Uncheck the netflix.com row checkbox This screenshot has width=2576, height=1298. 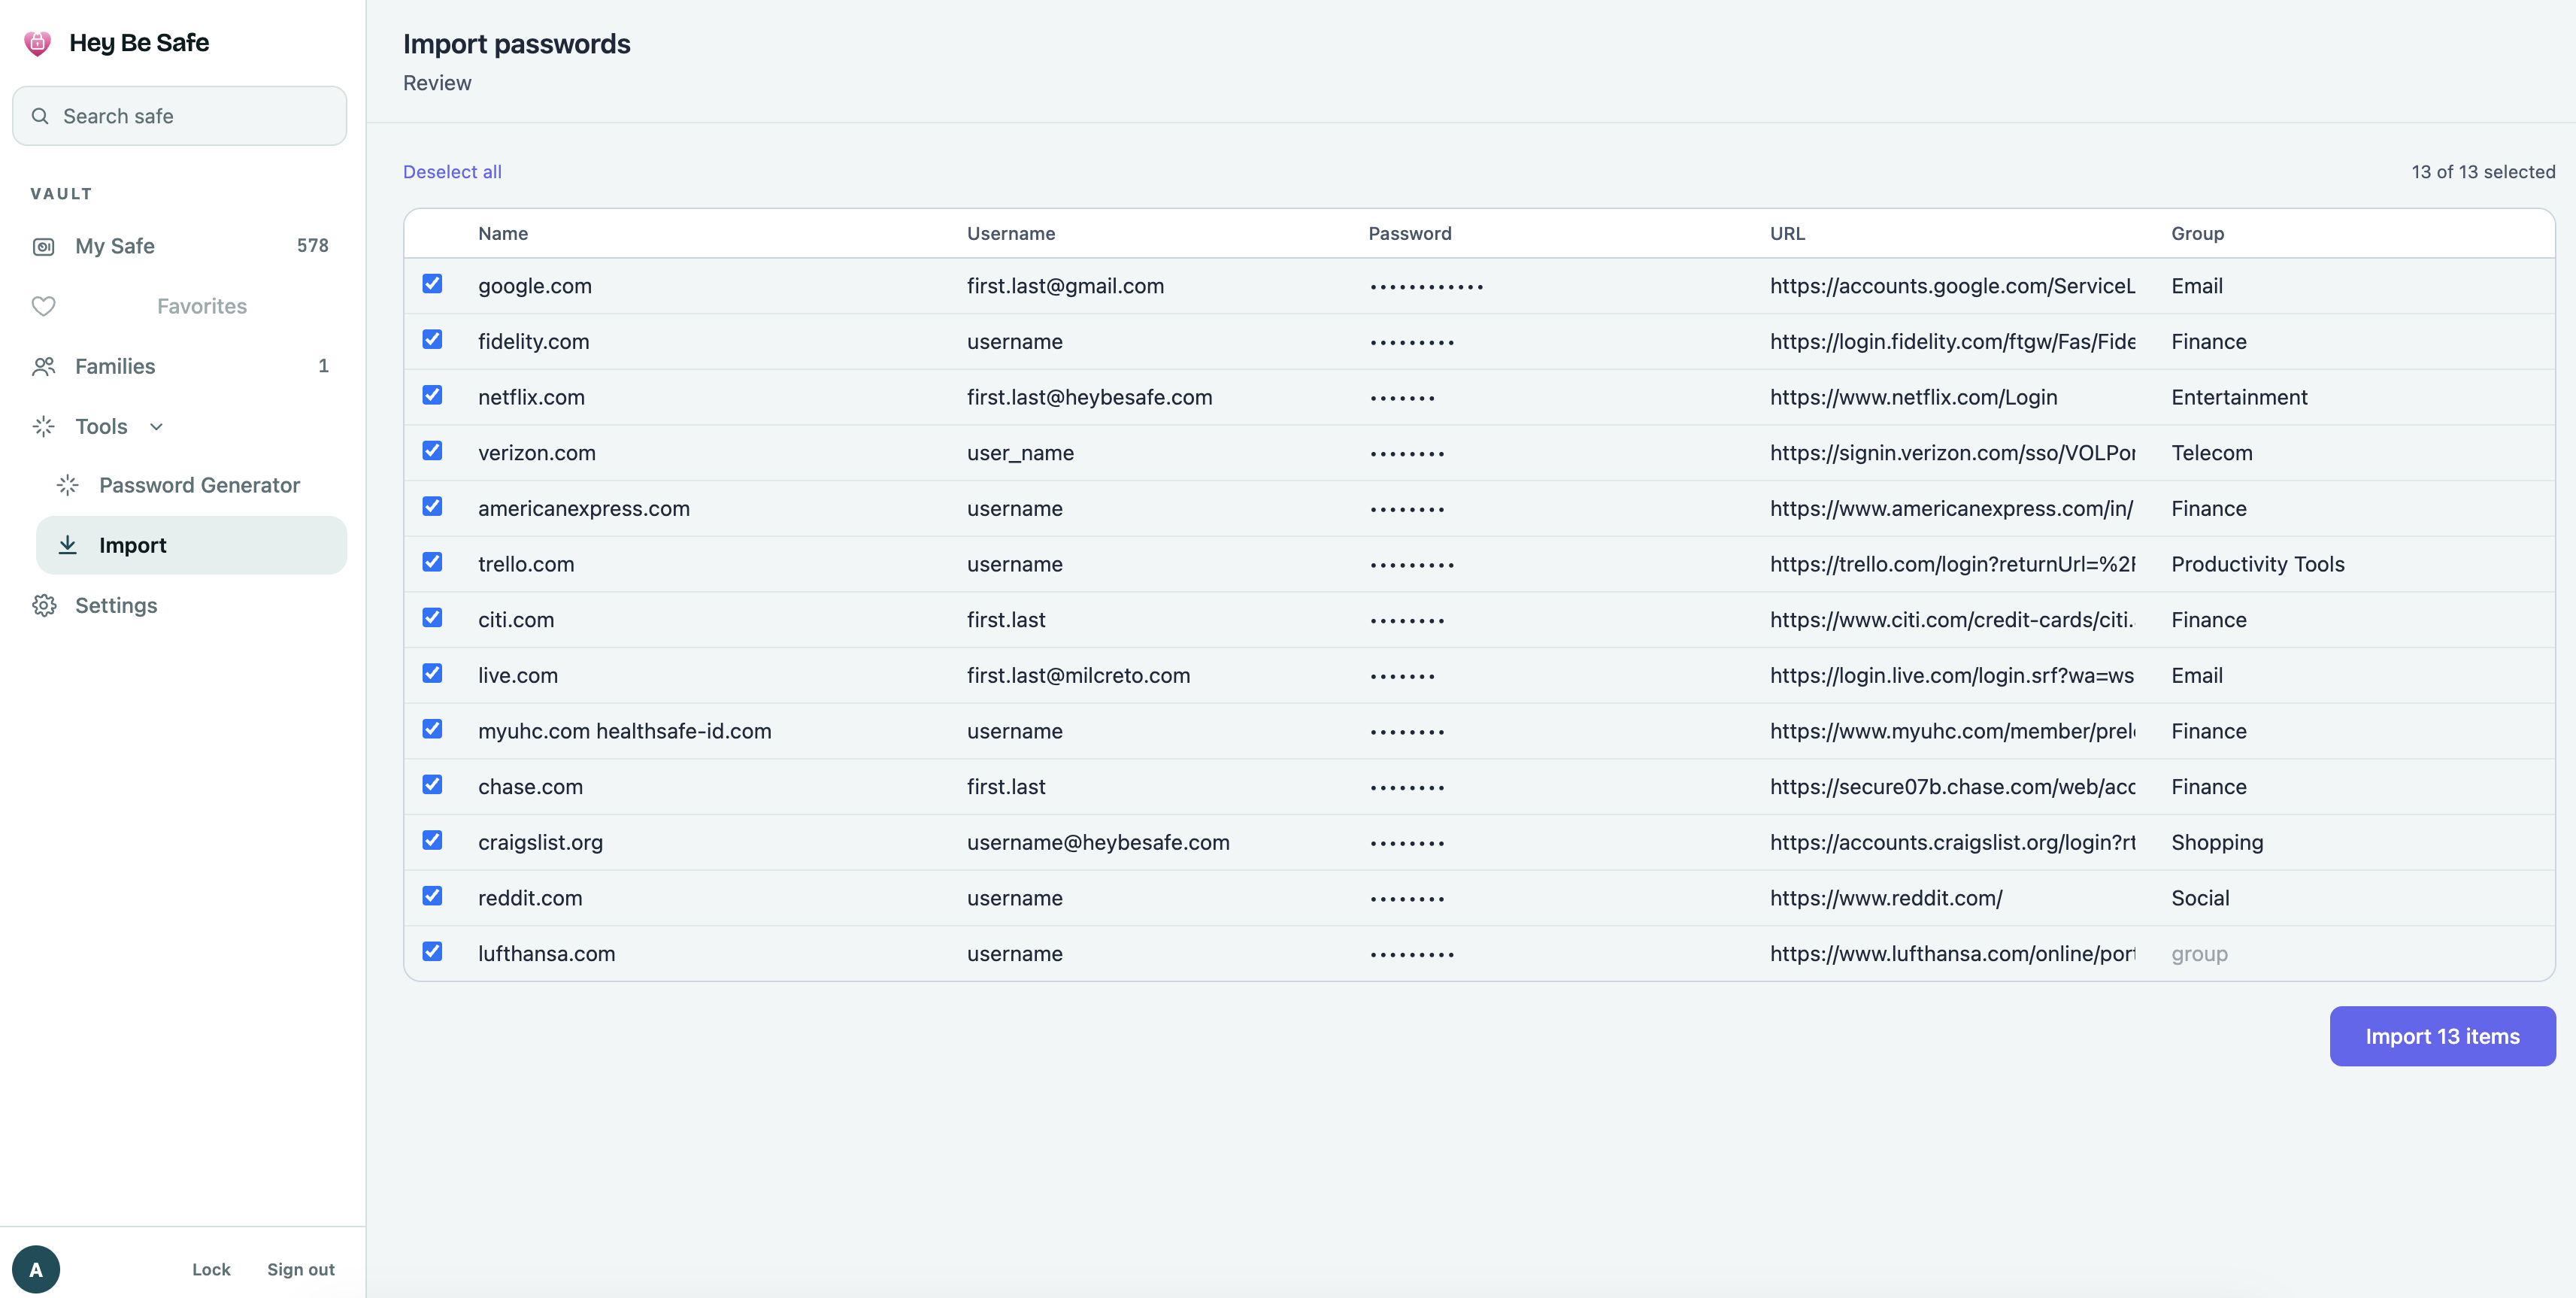point(432,395)
